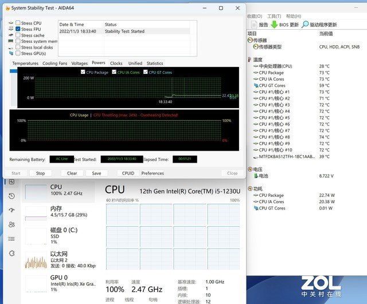Enable the Stress cache checkbox
Viewport: 367px width, 304px height.
(x=18, y=35)
